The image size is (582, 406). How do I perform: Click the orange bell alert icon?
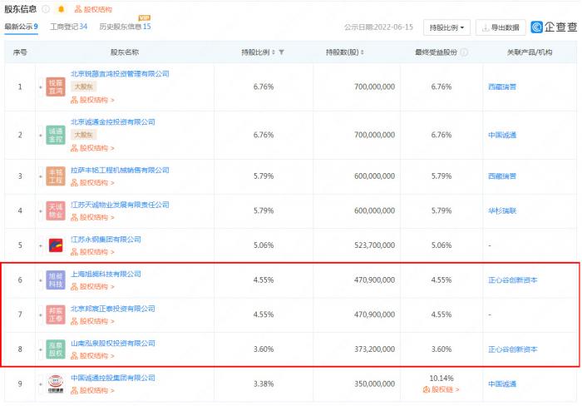pos(62,9)
